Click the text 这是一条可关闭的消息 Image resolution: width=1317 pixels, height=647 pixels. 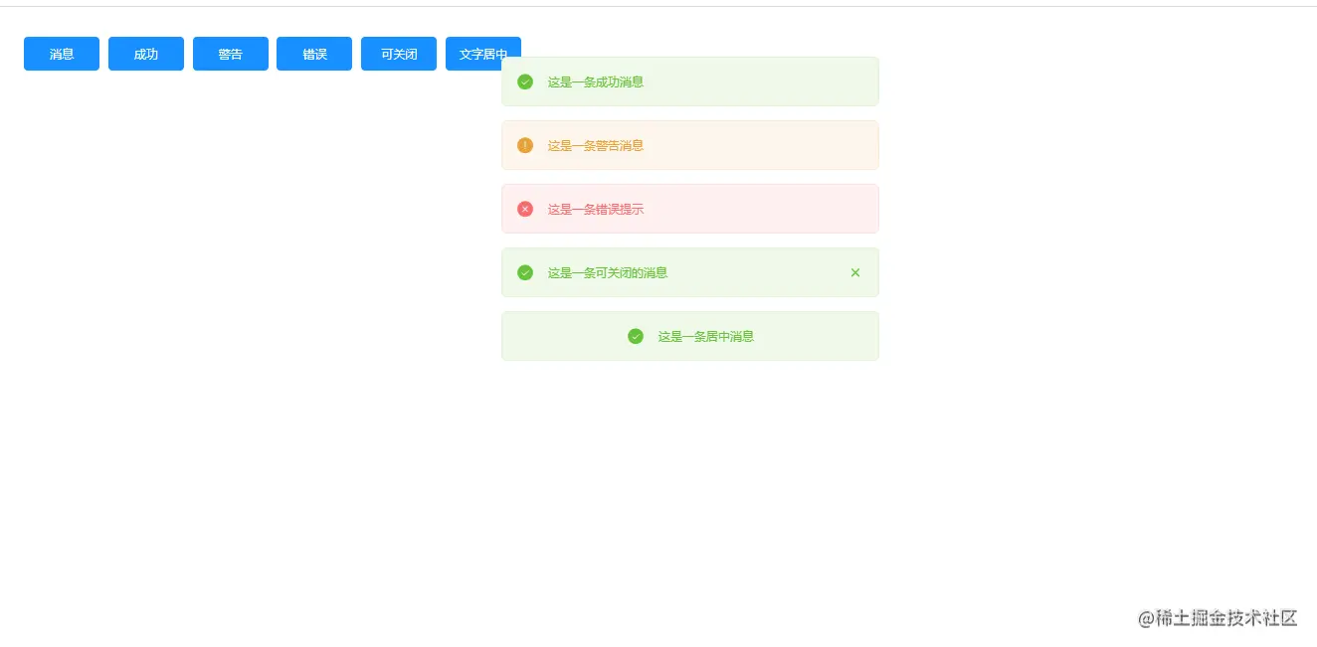[608, 272]
